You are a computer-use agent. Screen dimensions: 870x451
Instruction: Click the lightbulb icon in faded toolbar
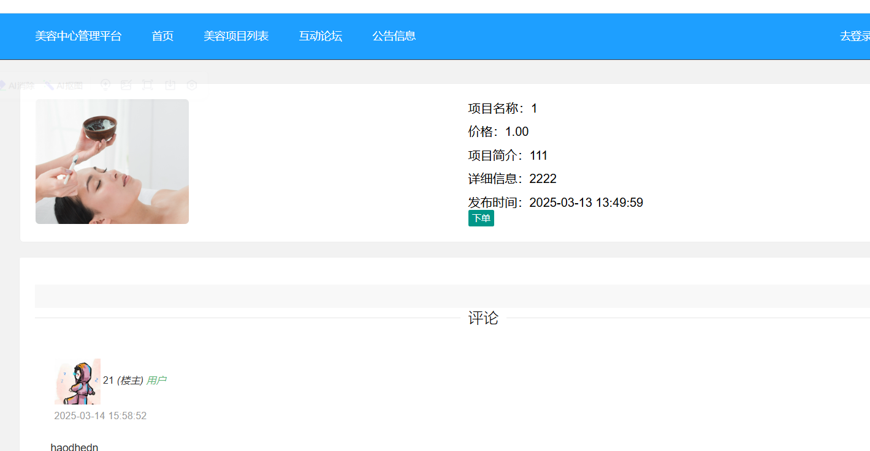[105, 85]
